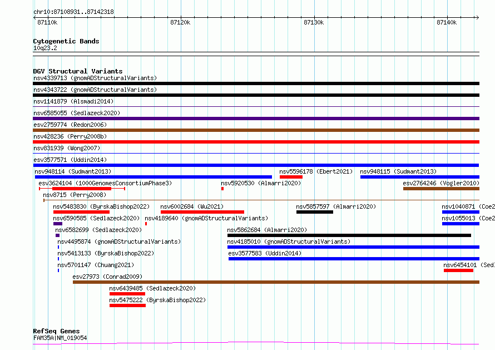
Task: Click the FAM35A|NM_019054 gene label
Action: click(60, 338)
